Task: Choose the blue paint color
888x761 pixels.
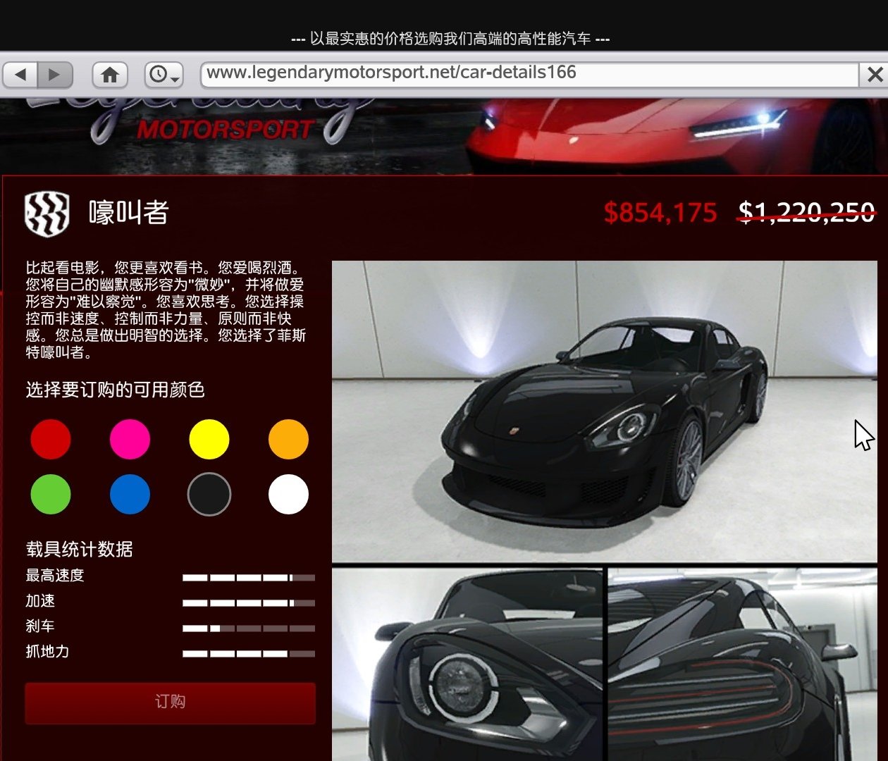Action: [x=130, y=494]
